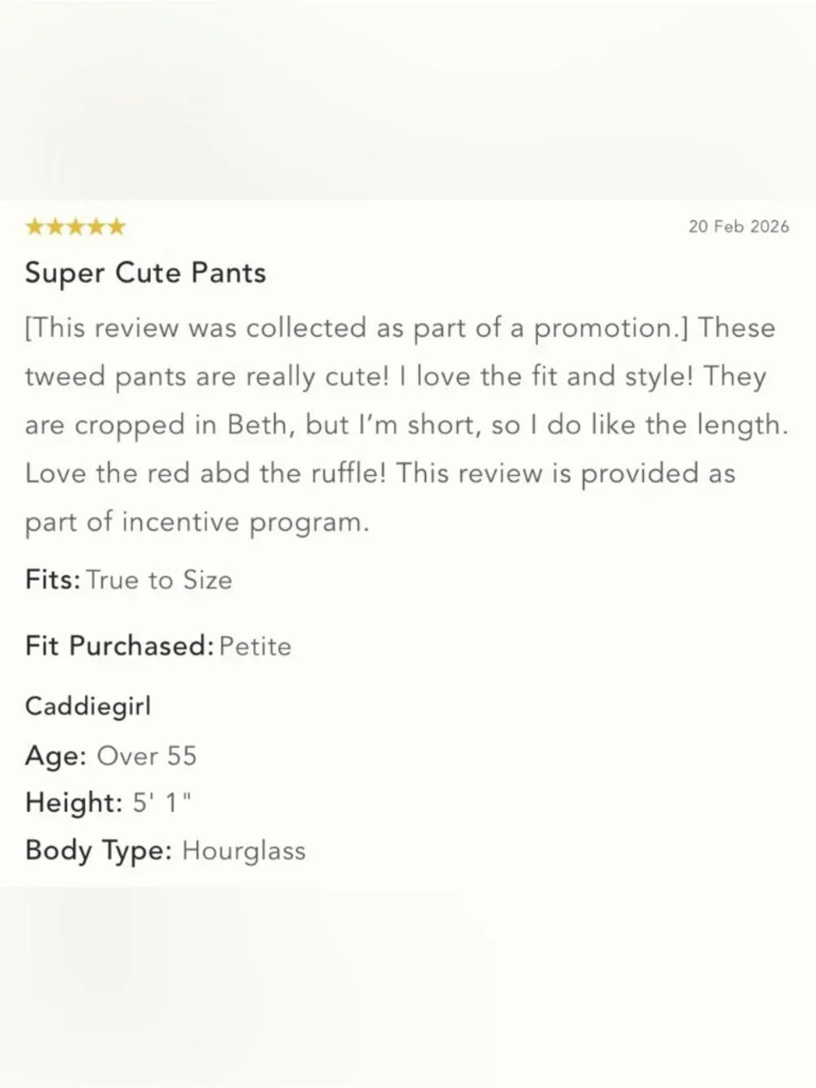This screenshot has height=1088, width=816.
Task: Select the Petite fit value
Action: point(255,646)
